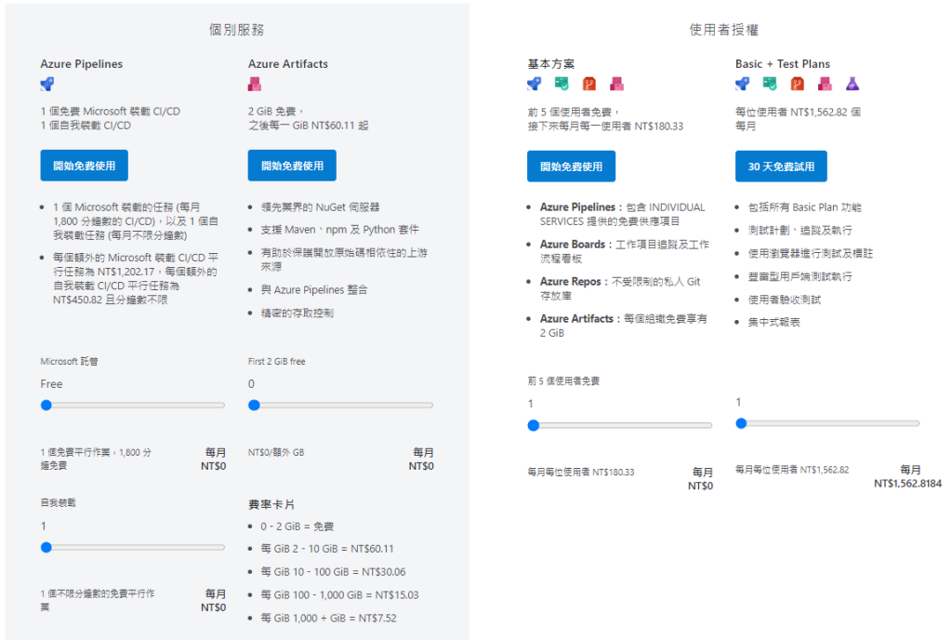This screenshot has width=952, height=640.
Task: Click the 支援 Maven、npm 及 Python 套件 bullet
Action: click(x=340, y=230)
